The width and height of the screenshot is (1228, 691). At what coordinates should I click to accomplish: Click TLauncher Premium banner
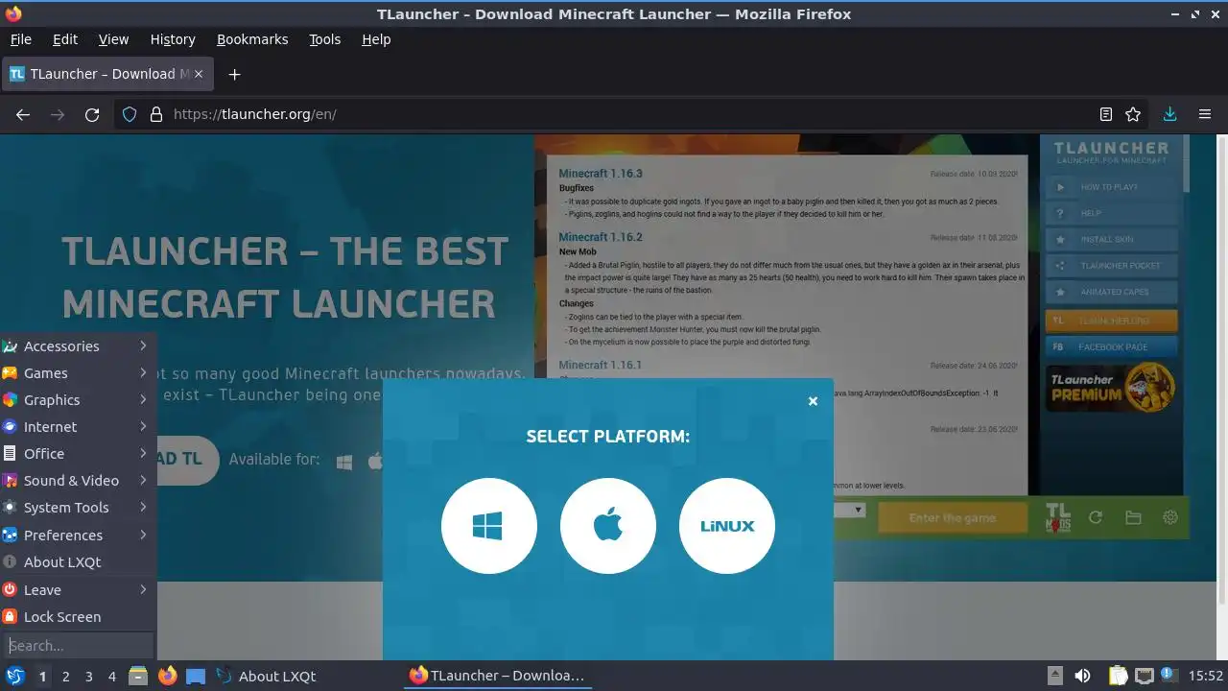pyautogui.click(x=1111, y=387)
